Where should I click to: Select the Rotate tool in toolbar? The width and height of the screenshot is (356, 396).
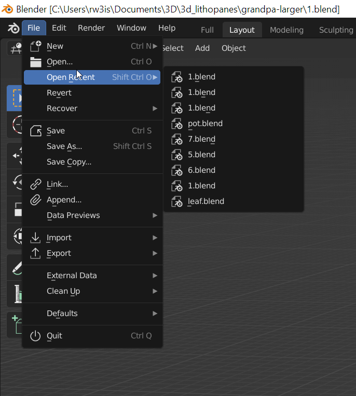[x=15, y=182]
